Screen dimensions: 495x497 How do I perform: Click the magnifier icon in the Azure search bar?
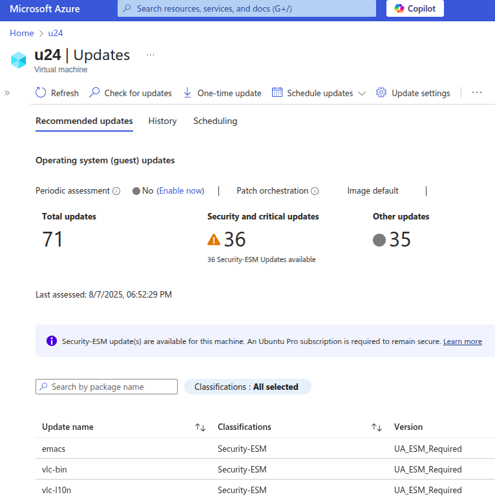127,8
